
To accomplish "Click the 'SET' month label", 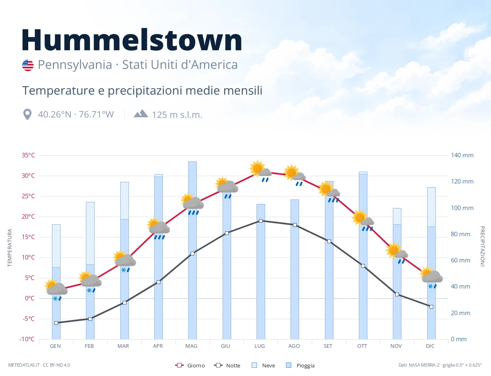I will [x=328, y=346].
